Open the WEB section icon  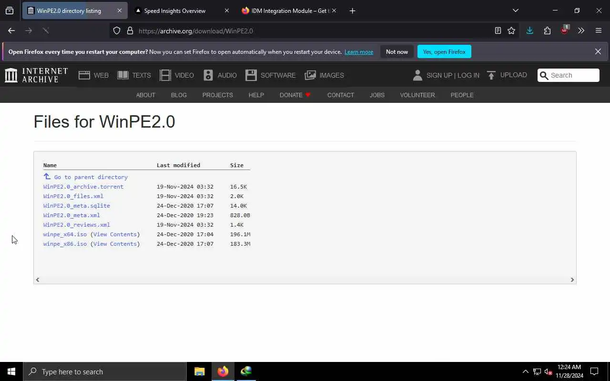pos(84,75)
